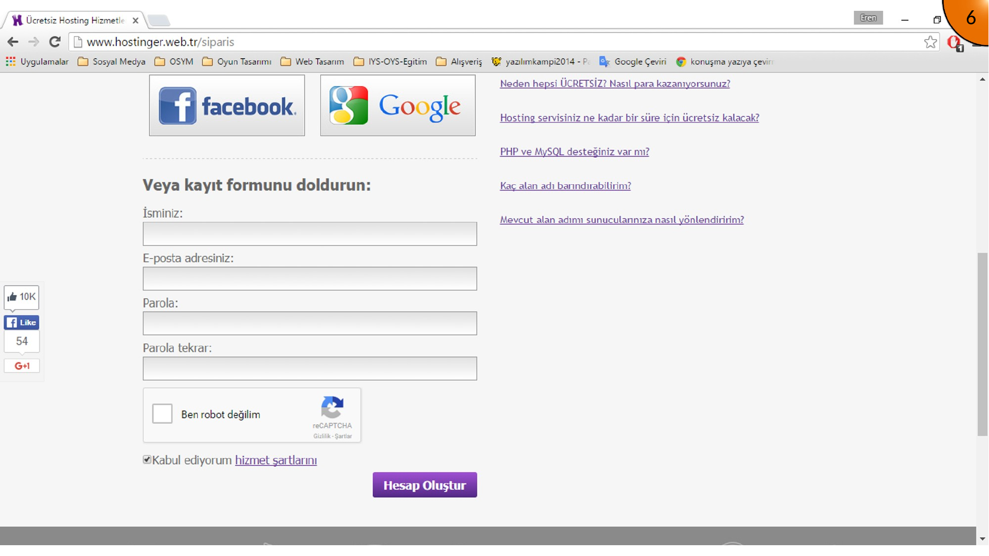
Task: Open the Alışveriş bookmark folder
Action: (459, 62)
